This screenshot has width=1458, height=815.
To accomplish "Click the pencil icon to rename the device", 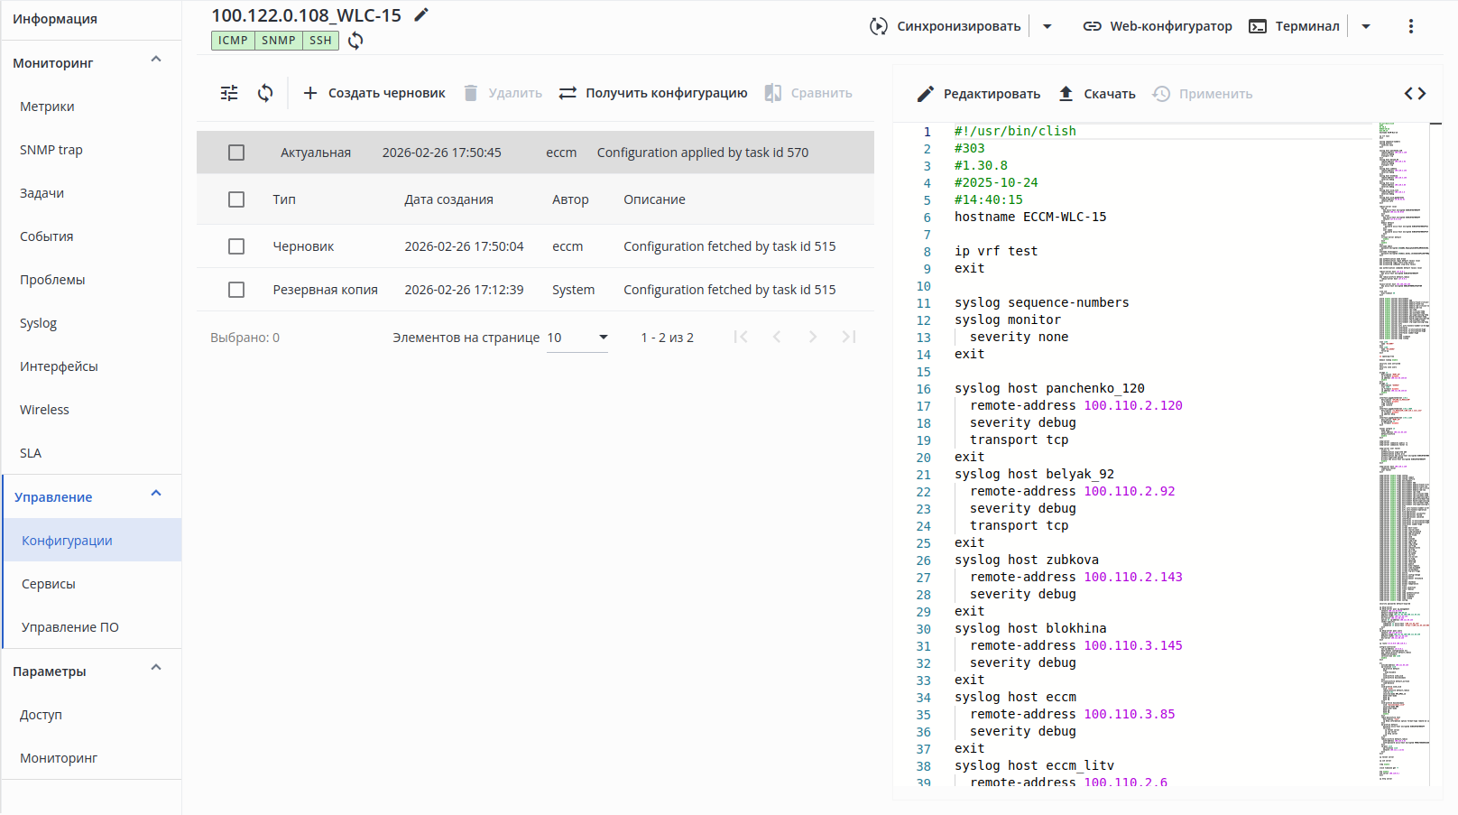I will tap(421, 14).
